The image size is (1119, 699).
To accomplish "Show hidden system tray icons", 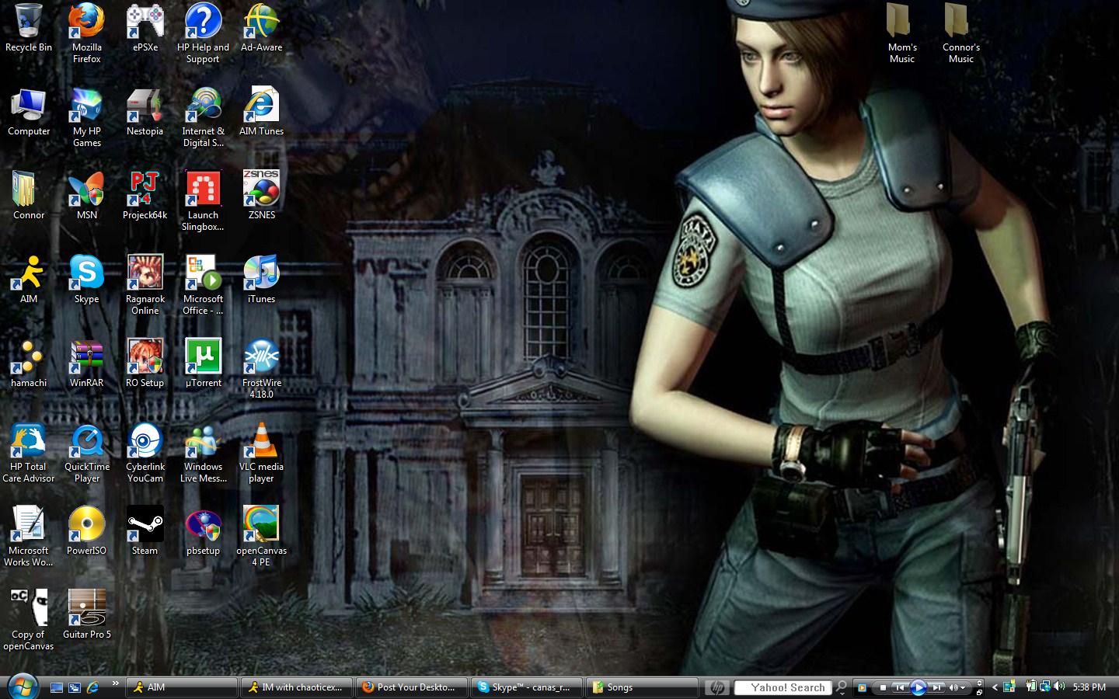I will point(995,687).
